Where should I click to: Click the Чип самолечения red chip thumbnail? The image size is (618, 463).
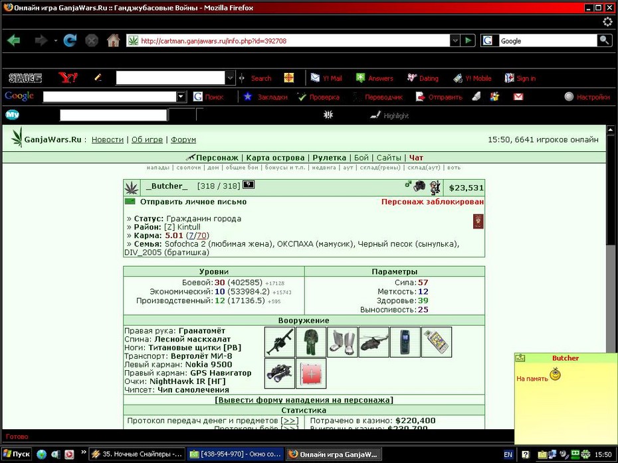311,373
